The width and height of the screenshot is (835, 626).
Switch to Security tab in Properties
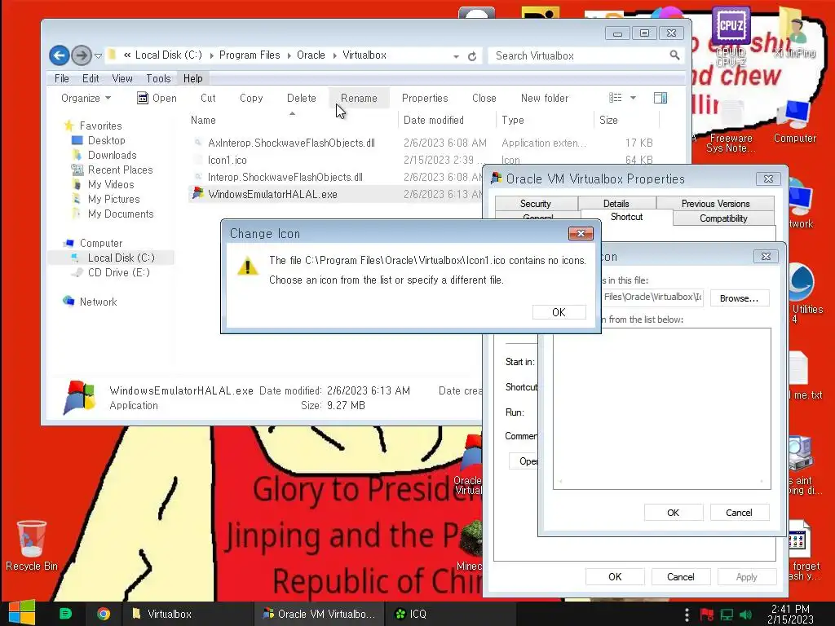535,203
